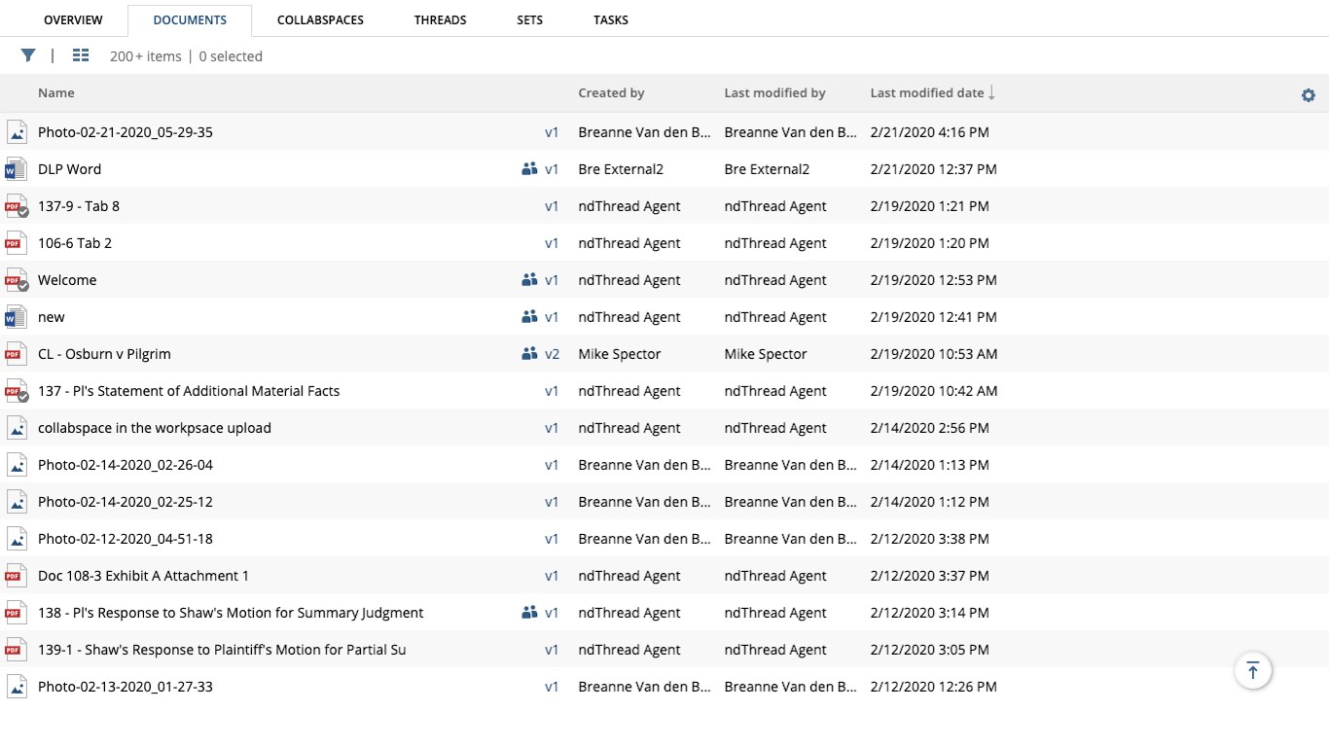The height and width of the screenshot is (747, 1329).
Task: Open column settings gear icon
Action: click(1309, 94)
